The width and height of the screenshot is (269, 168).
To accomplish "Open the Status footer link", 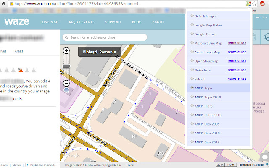I will (16, 165).
